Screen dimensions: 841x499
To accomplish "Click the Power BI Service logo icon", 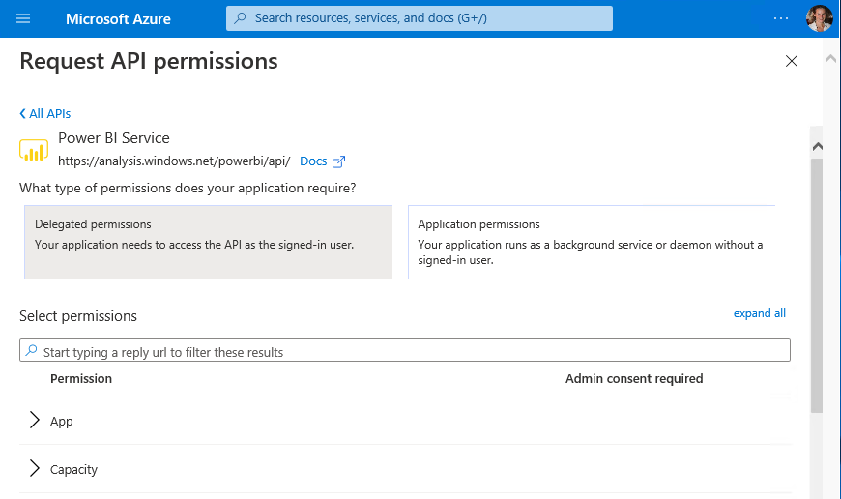I will tap(34, 150).
